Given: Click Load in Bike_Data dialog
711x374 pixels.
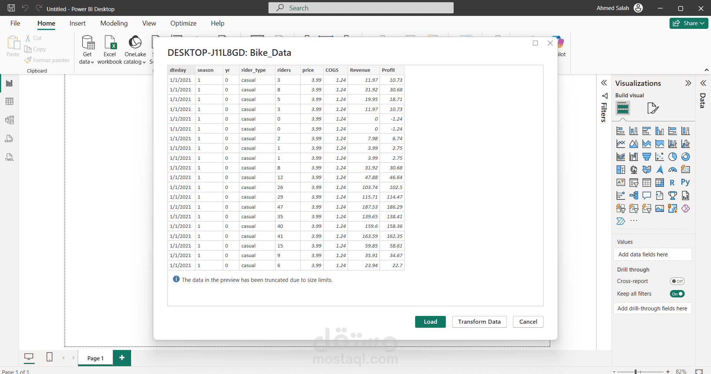Looking at the screenshot, I should coord(430,322).
